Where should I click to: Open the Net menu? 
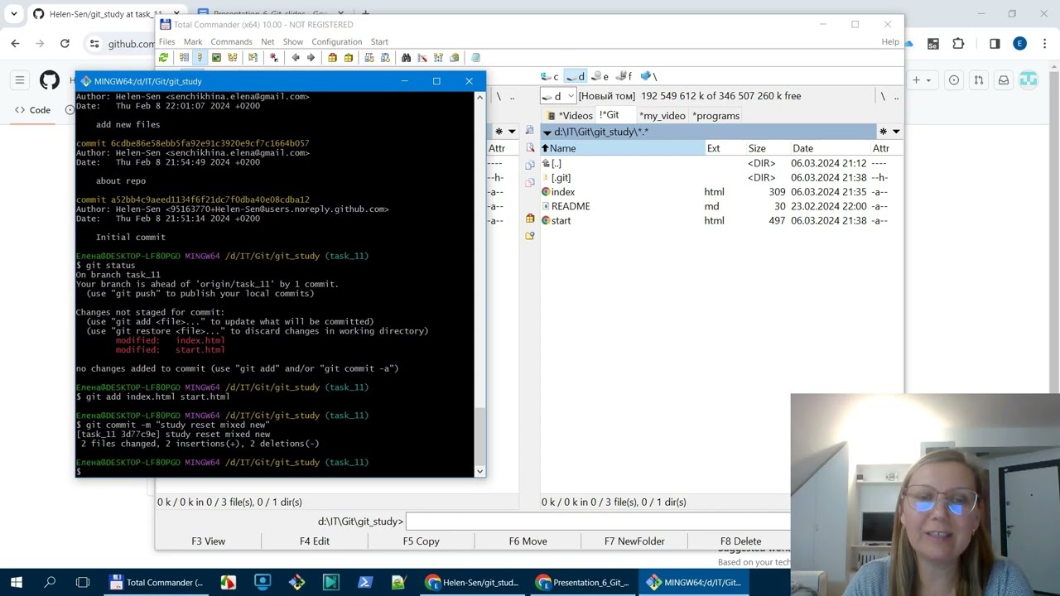point(267,41)
